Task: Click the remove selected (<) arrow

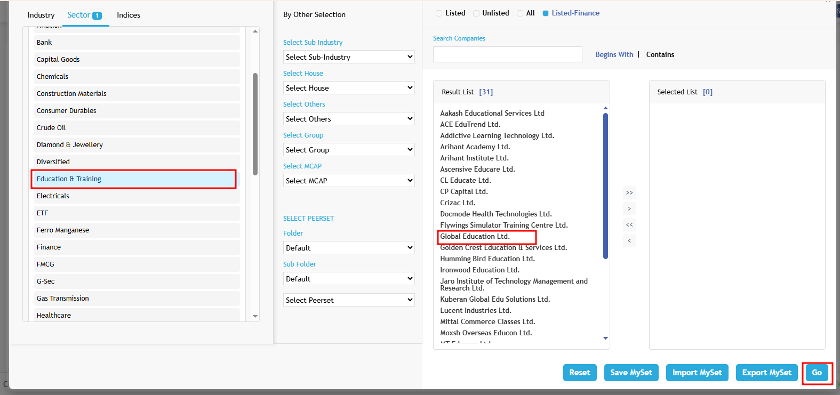Action: click(x=629, y=240)
